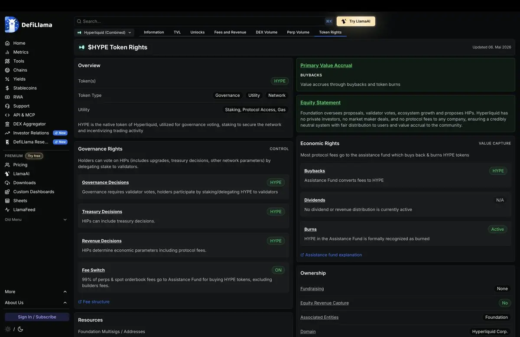Viewport: 520px width, 337px height.
Task: Switch to dark theme moon icon
Action: 20,329
